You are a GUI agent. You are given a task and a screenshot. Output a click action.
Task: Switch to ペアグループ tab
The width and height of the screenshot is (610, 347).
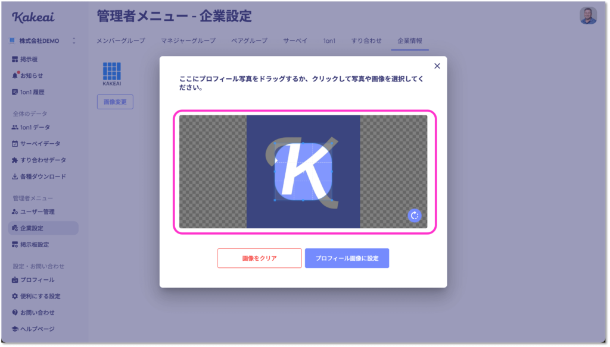250,41
